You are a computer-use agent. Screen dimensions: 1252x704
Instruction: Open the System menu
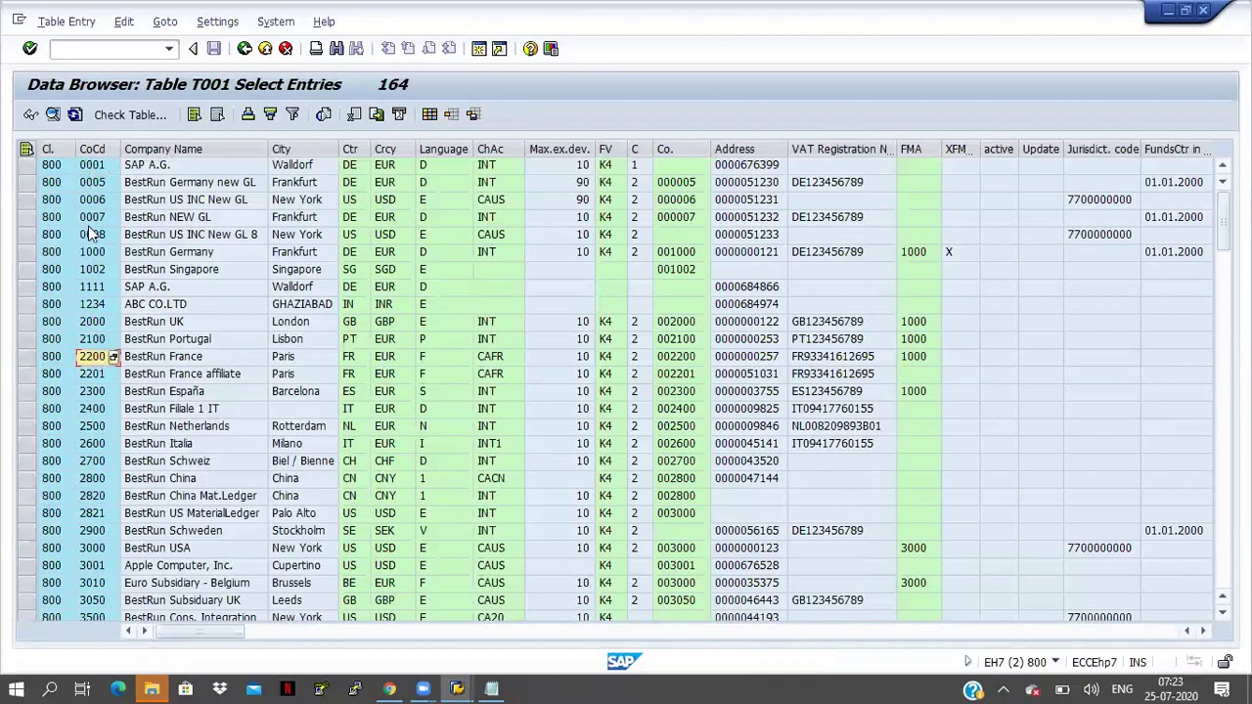coord(276,22)
